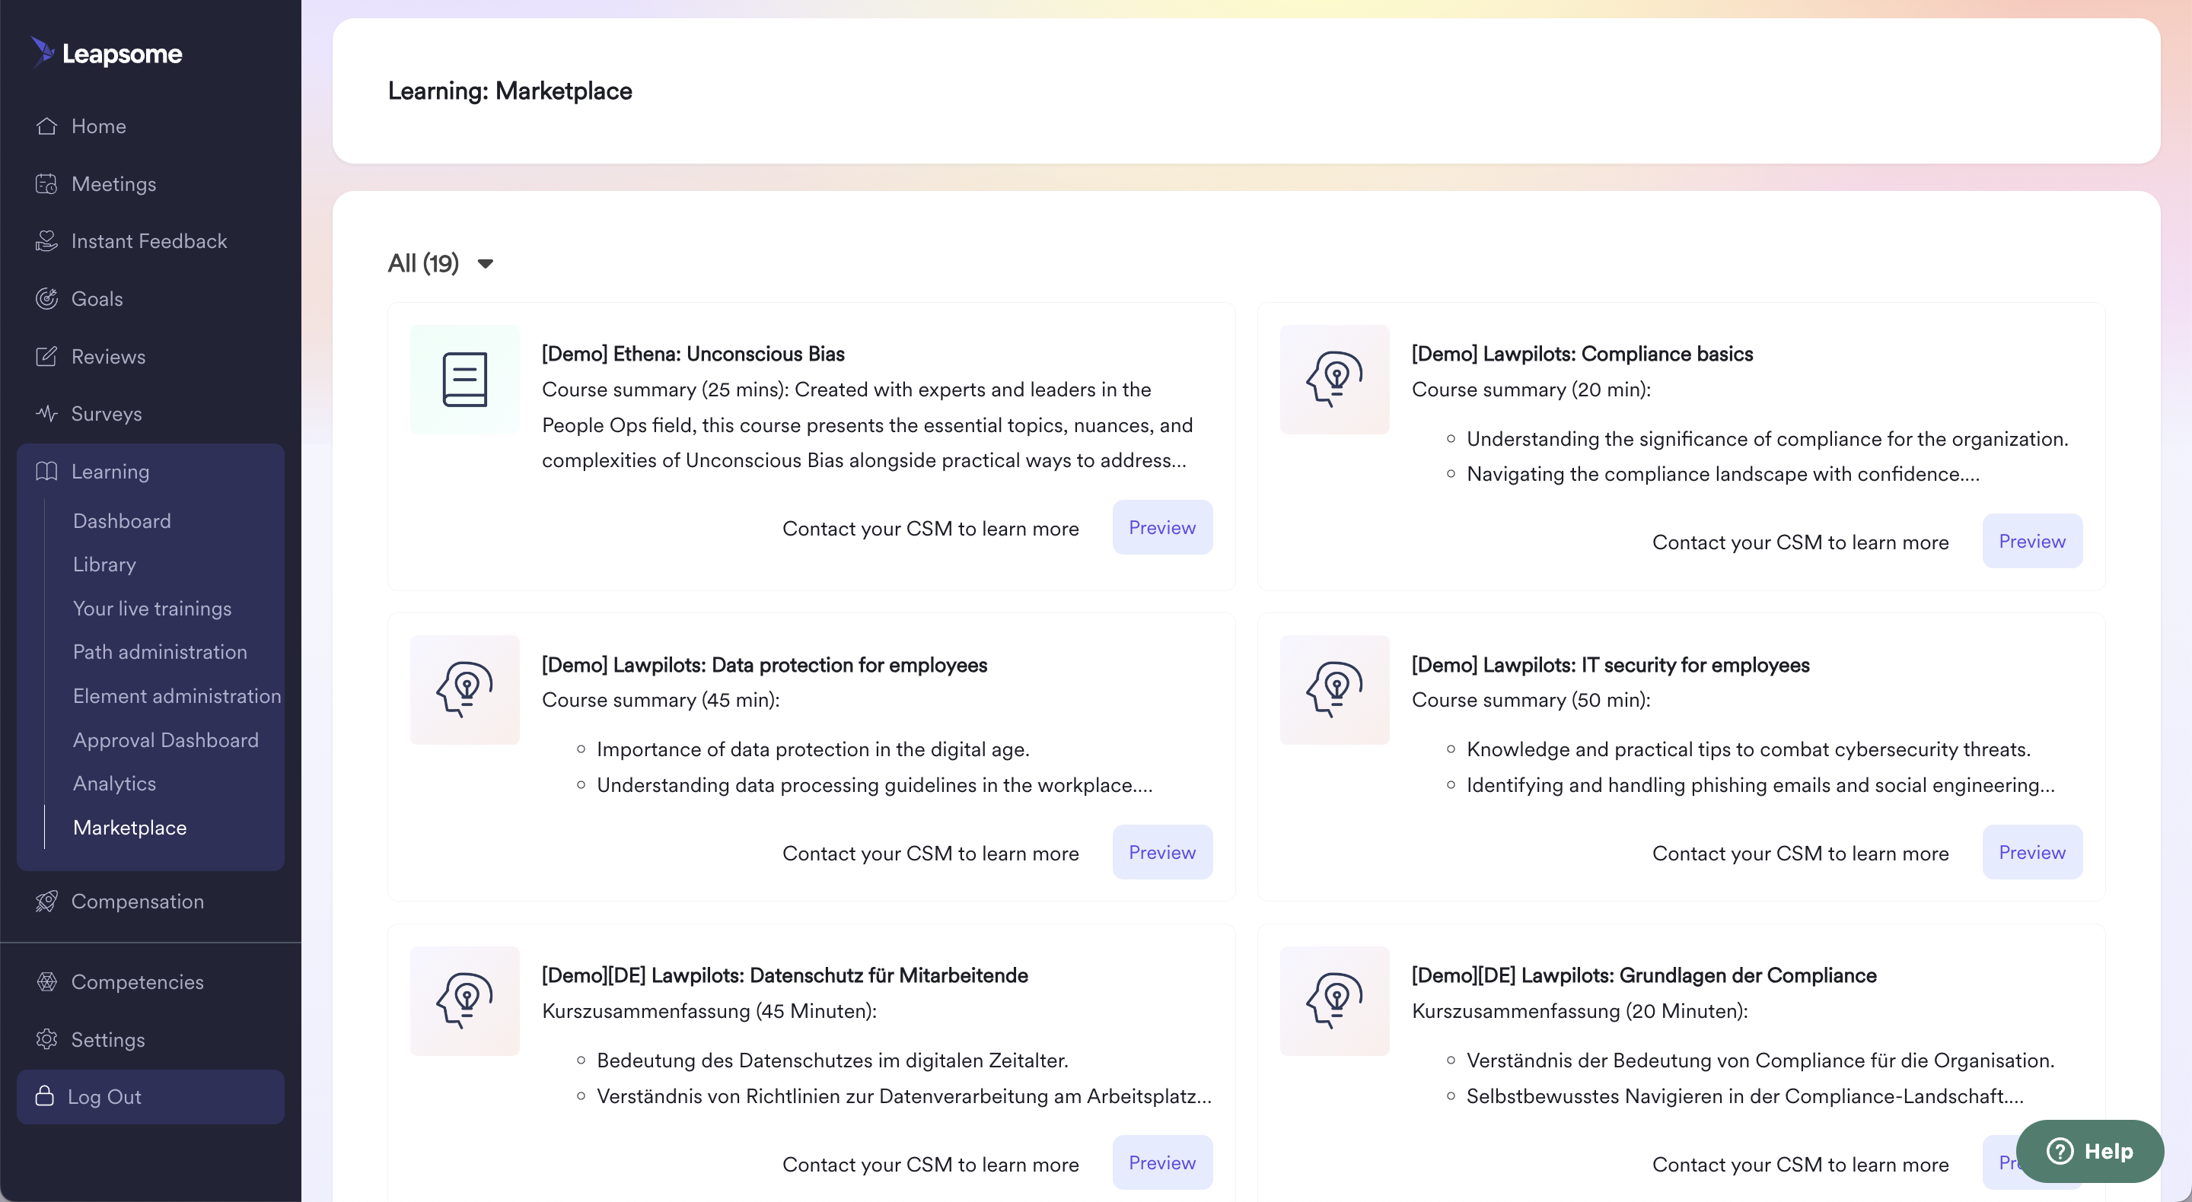Open the All (19) filter dropdown

441,263
